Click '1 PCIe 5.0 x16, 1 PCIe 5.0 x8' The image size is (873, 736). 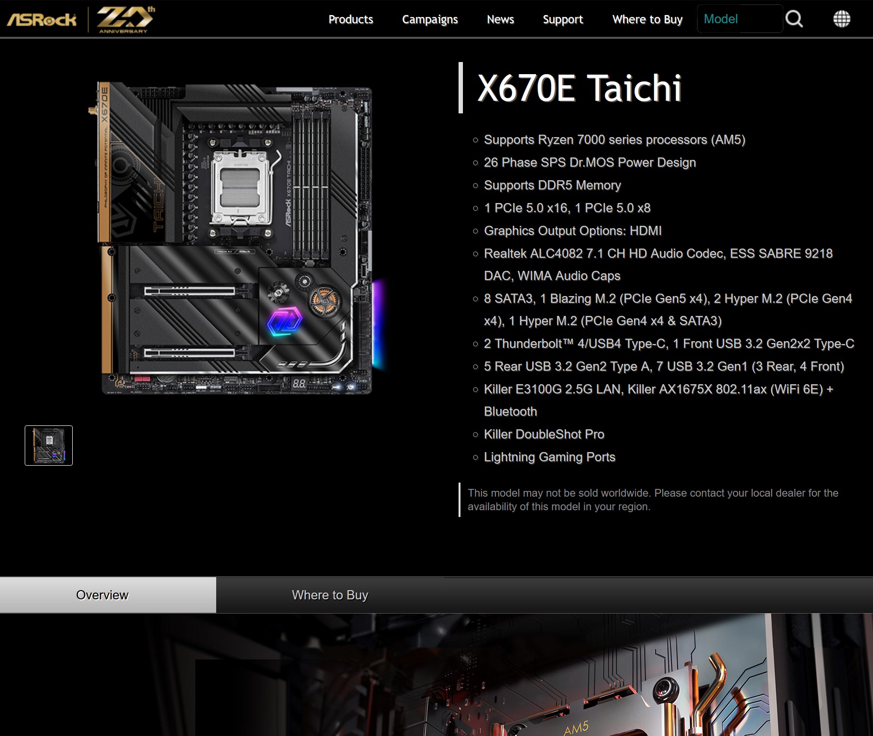coord(567,208)
